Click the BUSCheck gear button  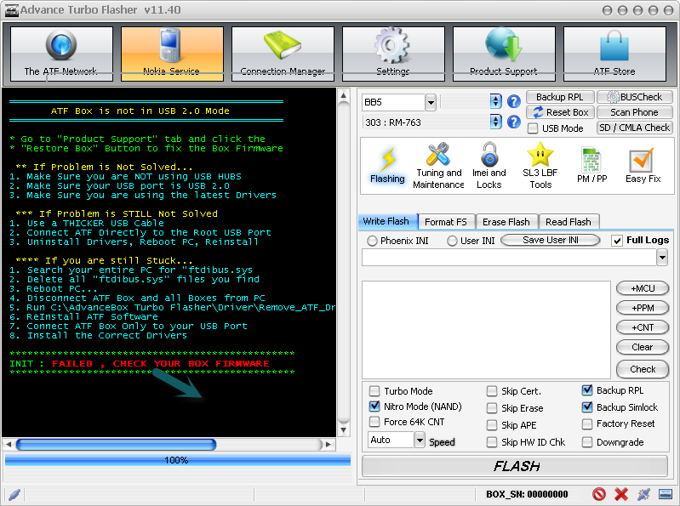634,97
